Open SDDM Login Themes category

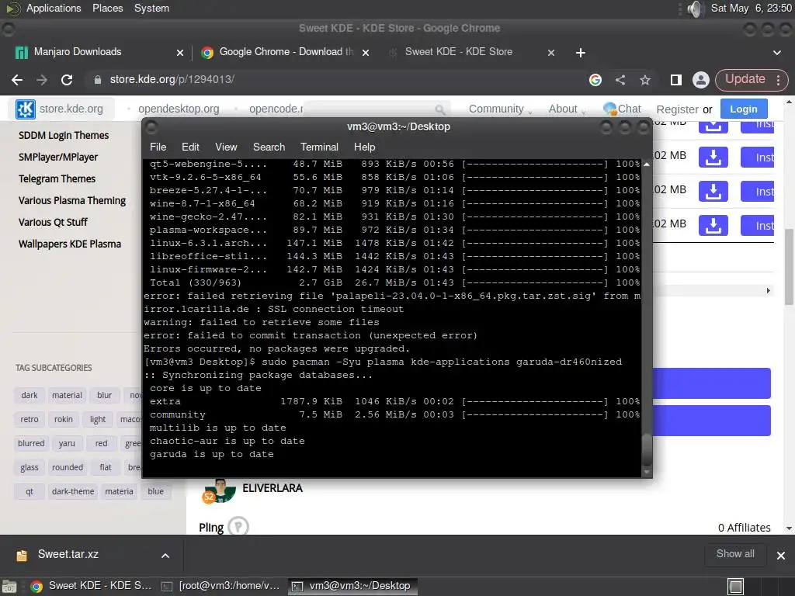coord(64,135)
